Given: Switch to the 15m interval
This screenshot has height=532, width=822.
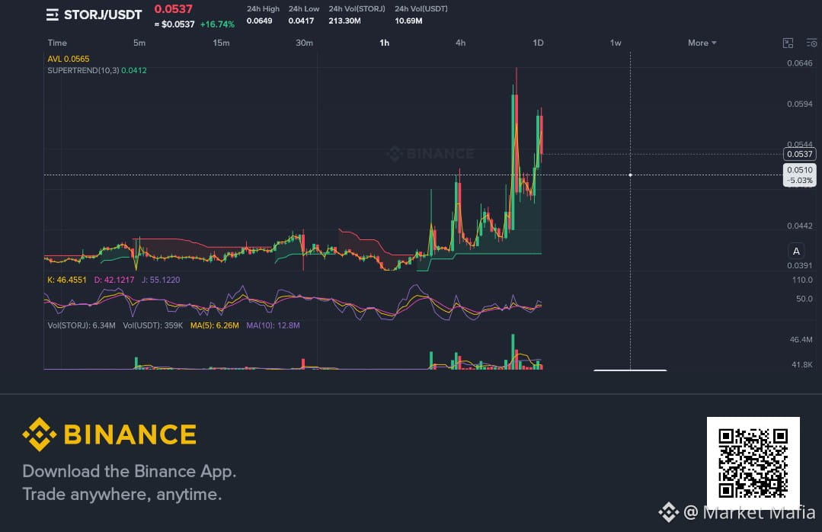Looking at the screenshot, I should 221,43.
